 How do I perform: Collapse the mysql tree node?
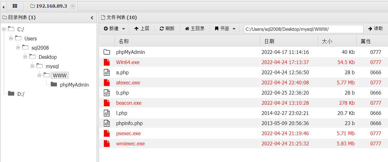(32, 66)
